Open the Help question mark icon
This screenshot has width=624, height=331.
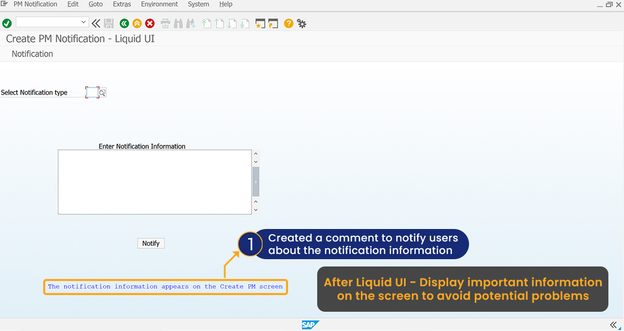click(289, 23)
